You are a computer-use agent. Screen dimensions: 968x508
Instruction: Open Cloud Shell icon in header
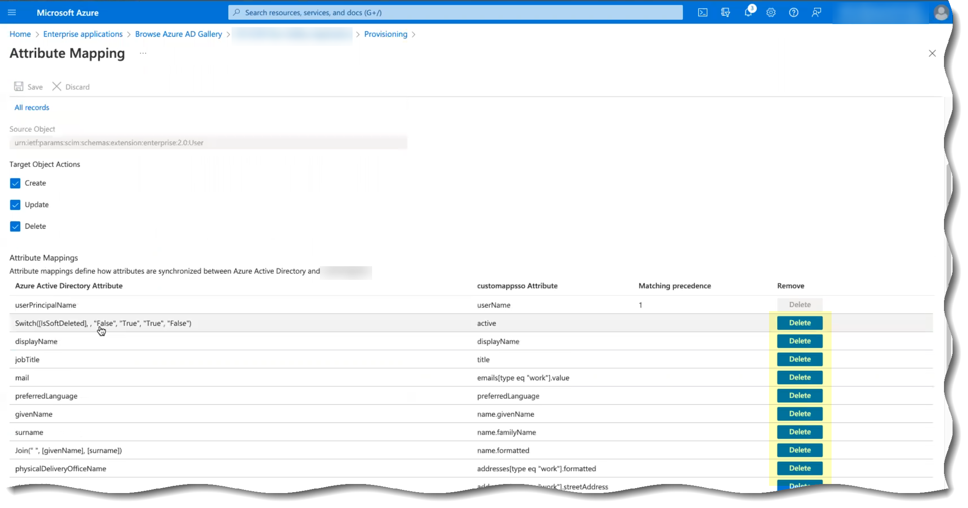pos(702,13)
